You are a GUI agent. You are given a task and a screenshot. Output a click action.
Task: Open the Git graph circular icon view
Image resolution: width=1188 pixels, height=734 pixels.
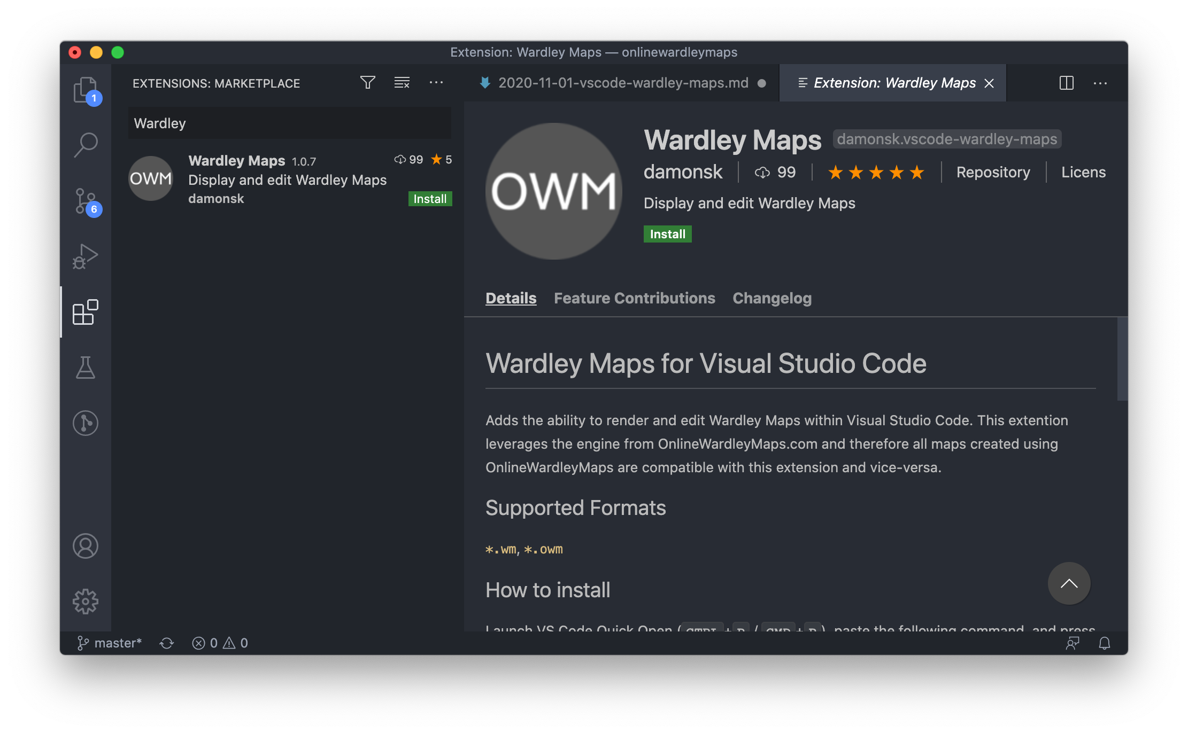[x=86, y=423]
